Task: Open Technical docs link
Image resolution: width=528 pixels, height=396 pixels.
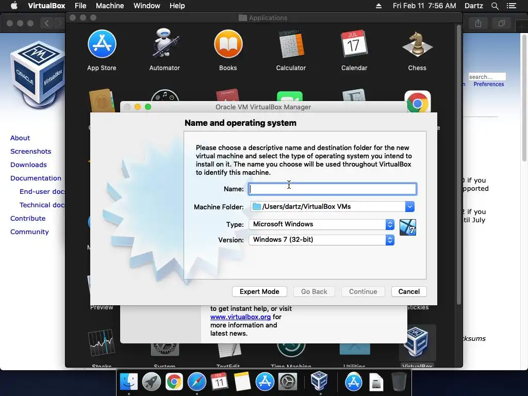Action: coord(42,205)
